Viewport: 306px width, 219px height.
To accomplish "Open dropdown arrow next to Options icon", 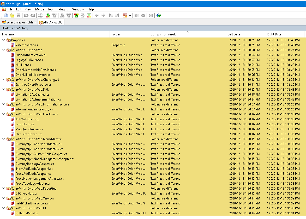I will (x=130, y=16).
